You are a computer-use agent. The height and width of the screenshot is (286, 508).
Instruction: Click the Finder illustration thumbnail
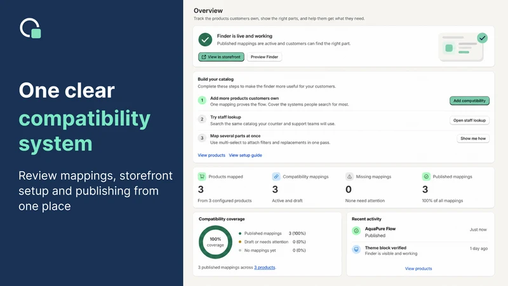pos(463,46)
